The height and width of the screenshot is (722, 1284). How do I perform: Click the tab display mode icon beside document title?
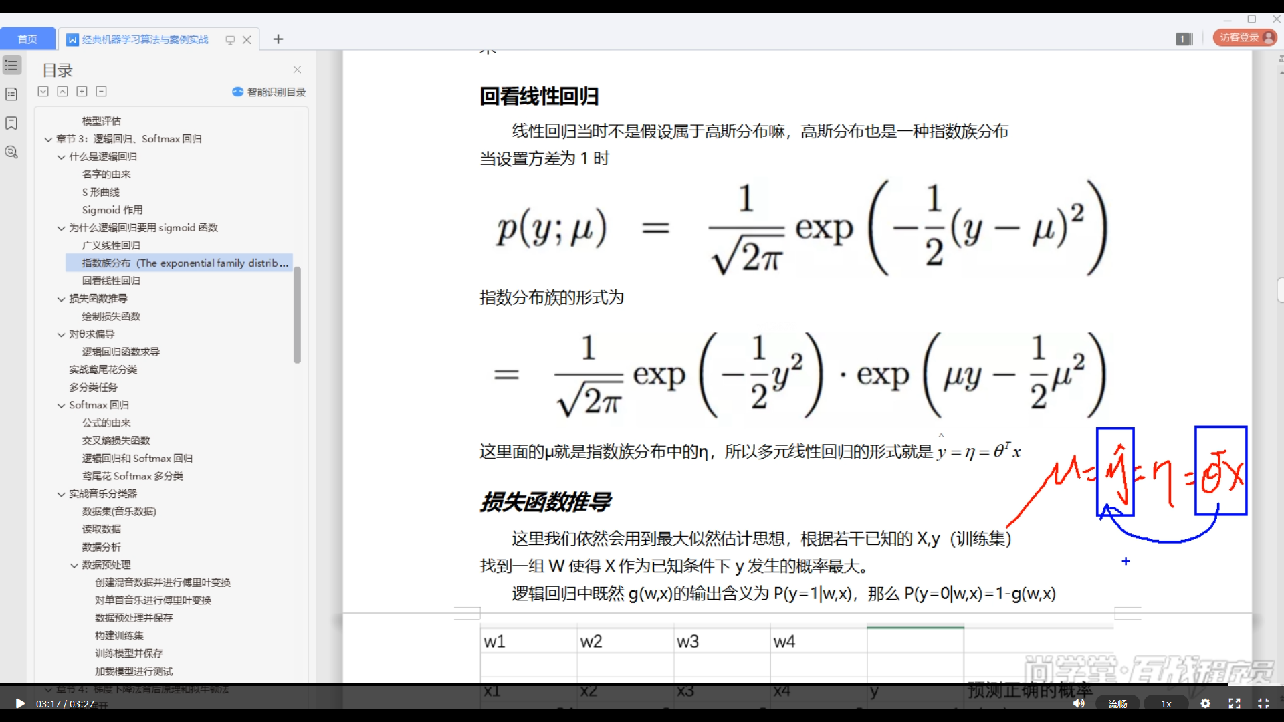coord(230,40)
